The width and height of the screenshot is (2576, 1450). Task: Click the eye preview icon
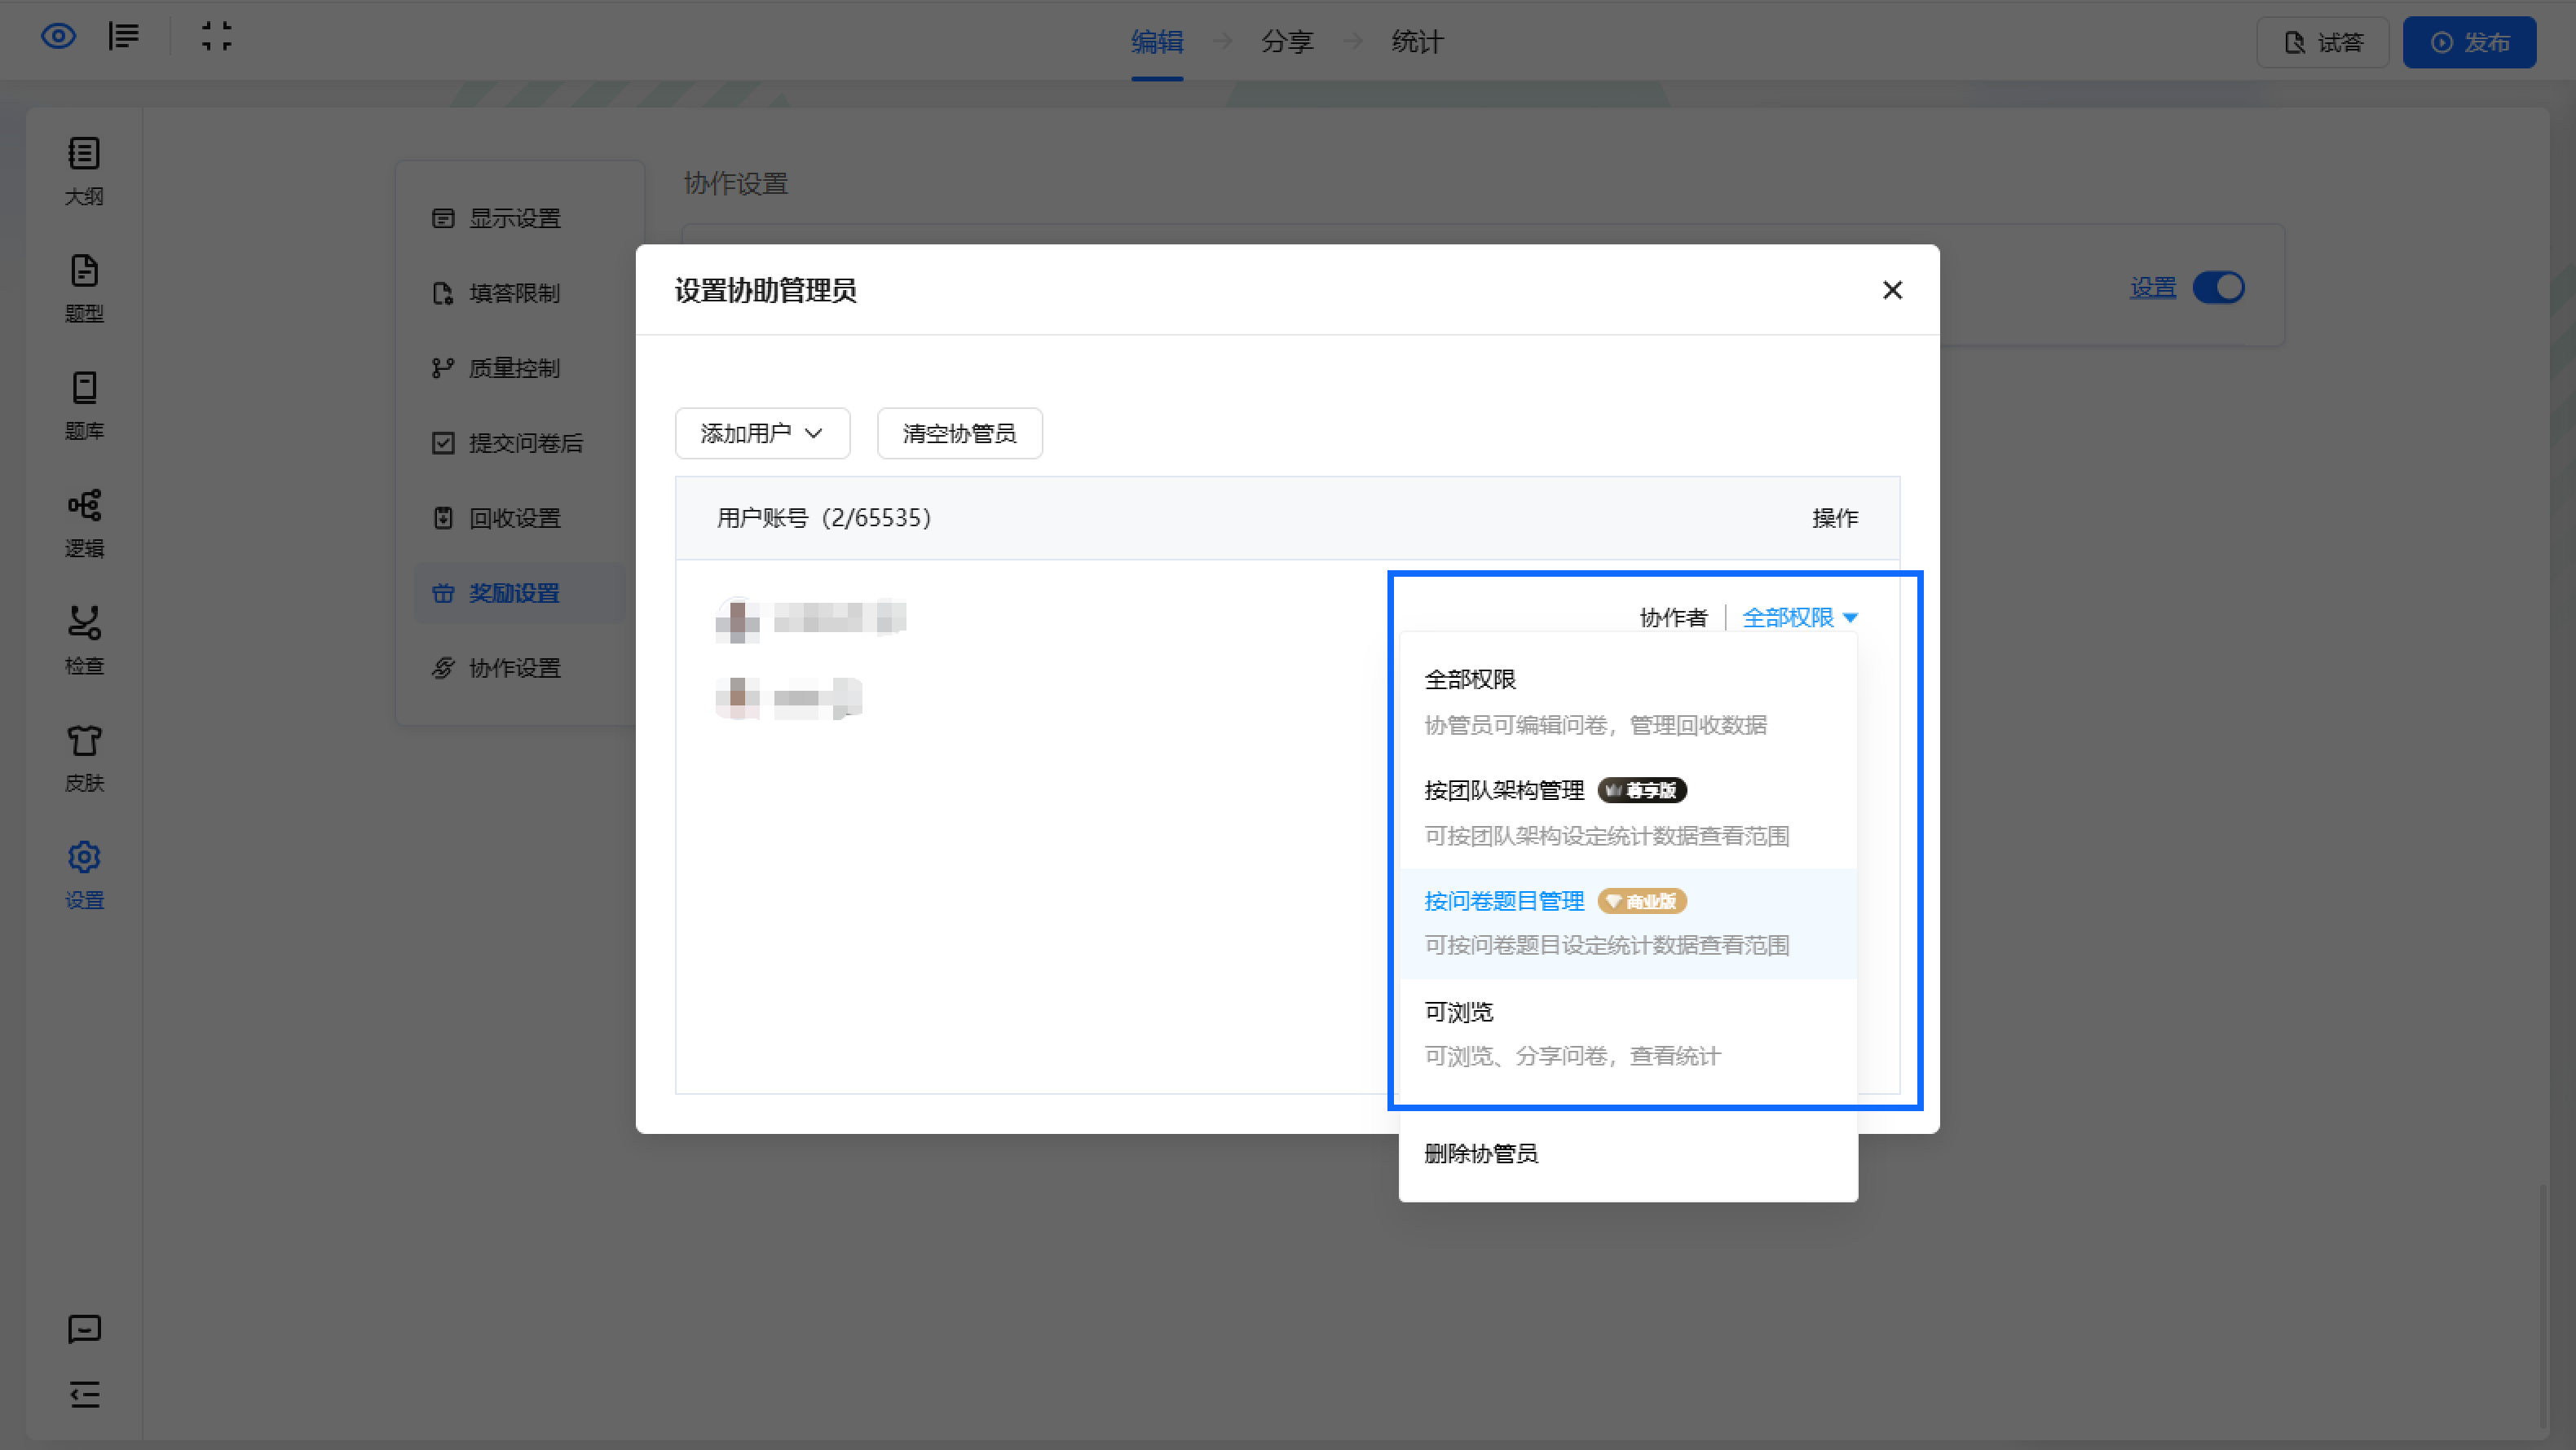click(58, 37)
